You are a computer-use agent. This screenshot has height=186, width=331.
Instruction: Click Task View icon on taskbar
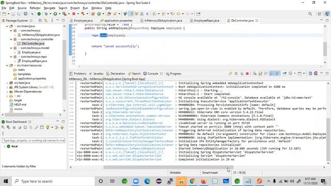[x=112, y=181]
